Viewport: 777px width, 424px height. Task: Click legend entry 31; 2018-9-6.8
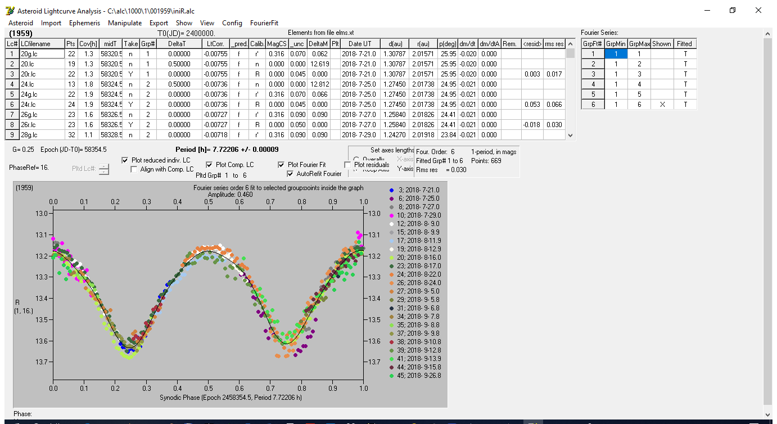(418, 308)
